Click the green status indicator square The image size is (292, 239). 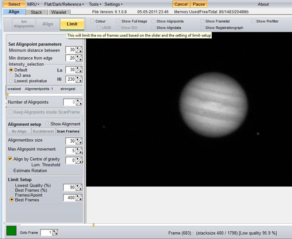pyautogui.click(x=11, y=231)
